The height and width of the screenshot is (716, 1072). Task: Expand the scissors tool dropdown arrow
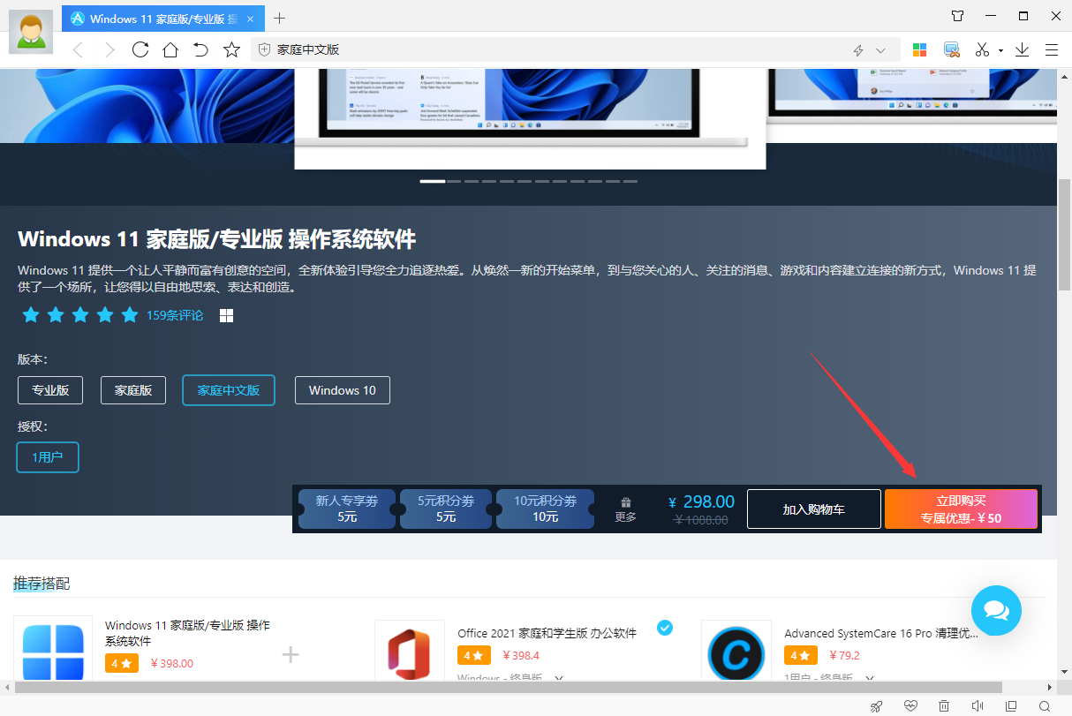1000,50
